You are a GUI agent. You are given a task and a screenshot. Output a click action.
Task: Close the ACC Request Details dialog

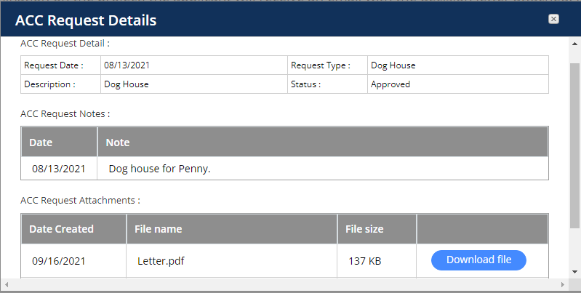pyautogui.click(x=553, y=19)
